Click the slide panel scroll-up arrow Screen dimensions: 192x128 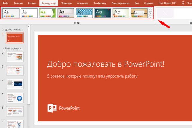pyautogui.click(x=29, y=26)
